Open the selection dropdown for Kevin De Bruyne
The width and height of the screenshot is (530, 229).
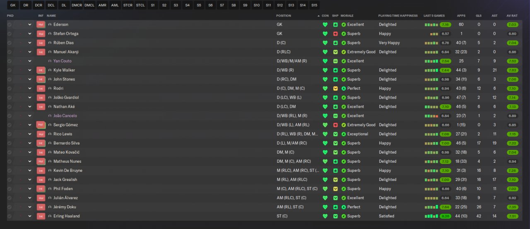pyautogui.click(x=30, y=171)
